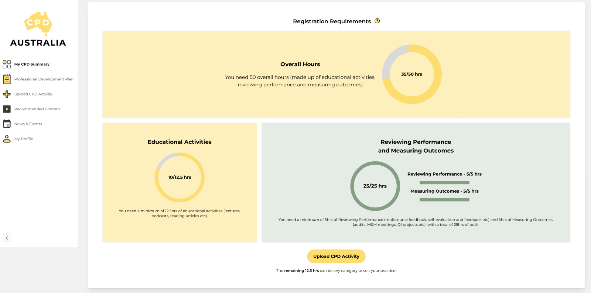Go to Professional Development Plan page
This screenshot has width=591, height=293.
tap(44, 79)
